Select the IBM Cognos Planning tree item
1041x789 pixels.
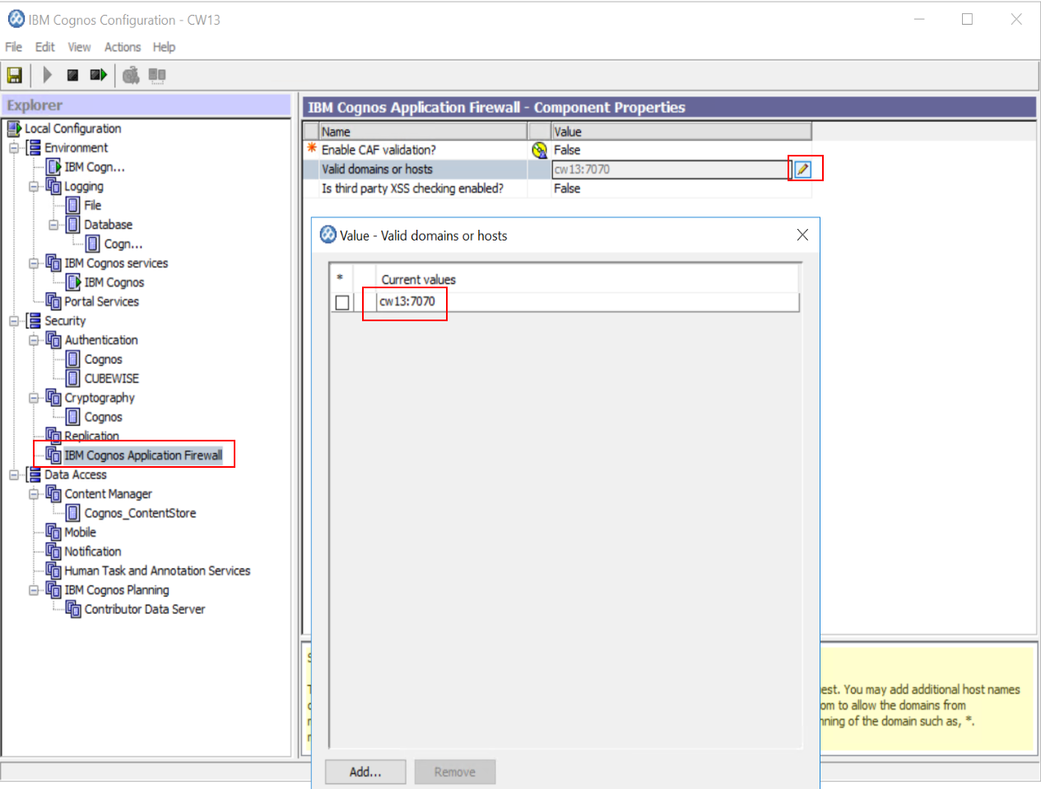(117, 590)
